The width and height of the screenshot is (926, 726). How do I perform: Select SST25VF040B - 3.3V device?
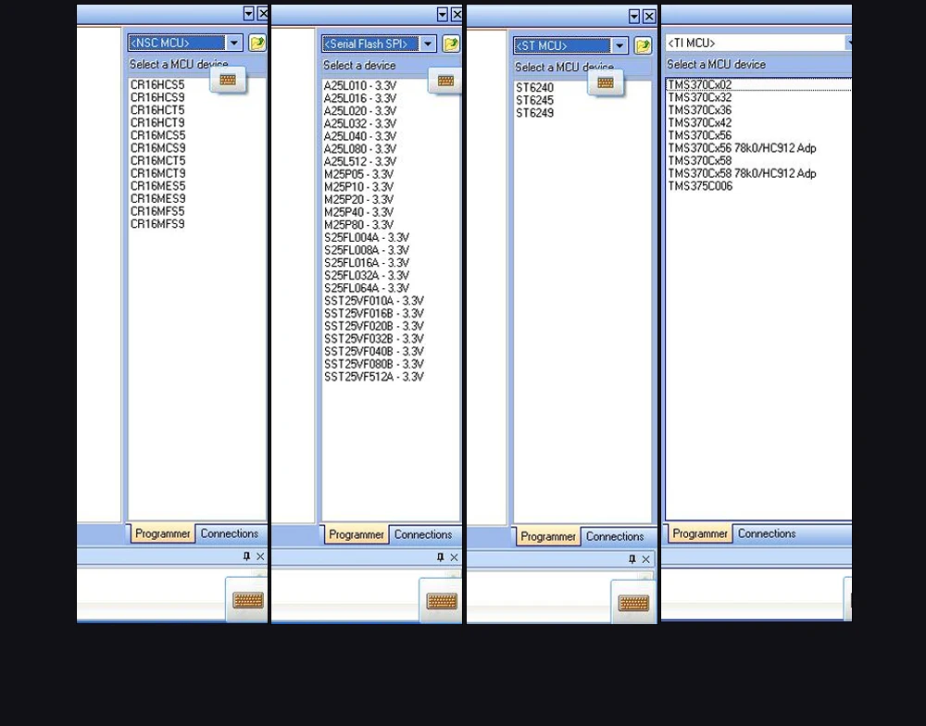(x=374, y=352)
